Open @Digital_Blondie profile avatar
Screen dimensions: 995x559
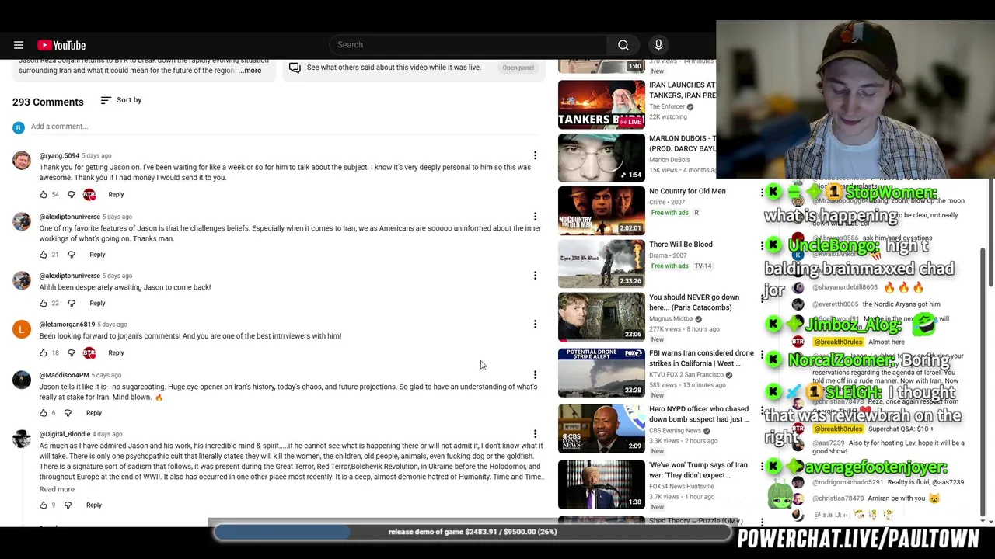(x=22, y=439)
